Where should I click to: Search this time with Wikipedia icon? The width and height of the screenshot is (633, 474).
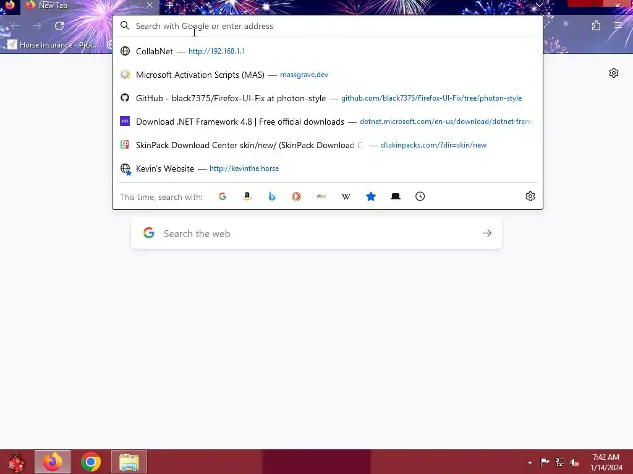[346, 196]
